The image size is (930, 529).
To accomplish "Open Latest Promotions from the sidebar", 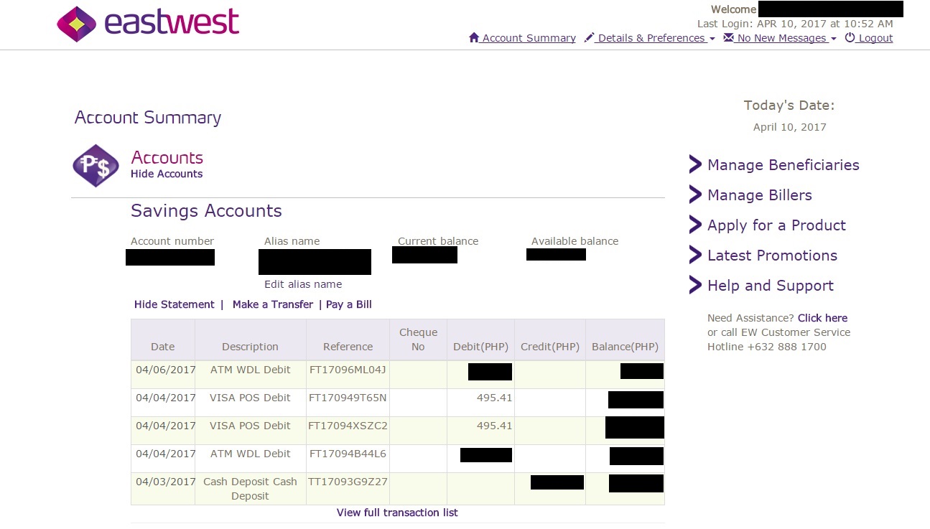I will [x=772, y=255].
